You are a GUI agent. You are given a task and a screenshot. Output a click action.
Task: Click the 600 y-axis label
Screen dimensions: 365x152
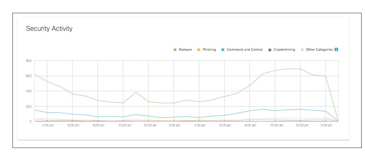(x=28, y=76)
